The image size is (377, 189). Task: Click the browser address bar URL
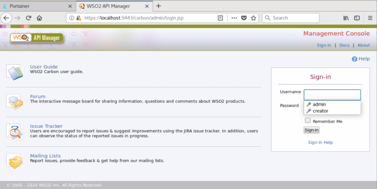(x=134, y=18)
